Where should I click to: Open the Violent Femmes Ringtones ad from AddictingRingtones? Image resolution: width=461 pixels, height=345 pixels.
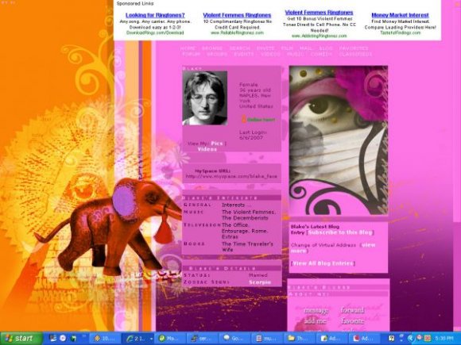pyautogui.click(x=319, y=13)
